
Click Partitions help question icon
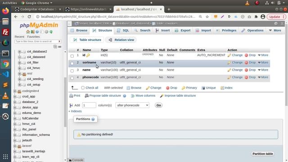(x=93, y=119)
